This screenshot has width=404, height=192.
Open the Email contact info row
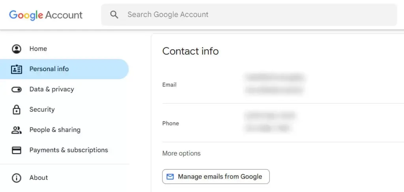pyautogui.click(x=283, y=84)
